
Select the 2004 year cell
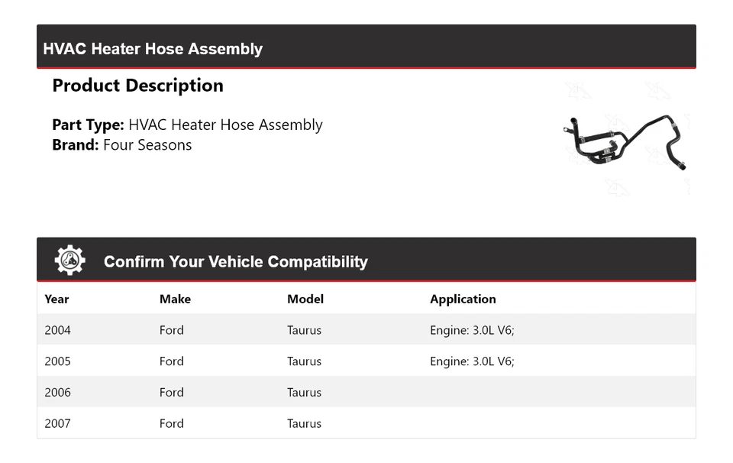[x=57, y=331]
